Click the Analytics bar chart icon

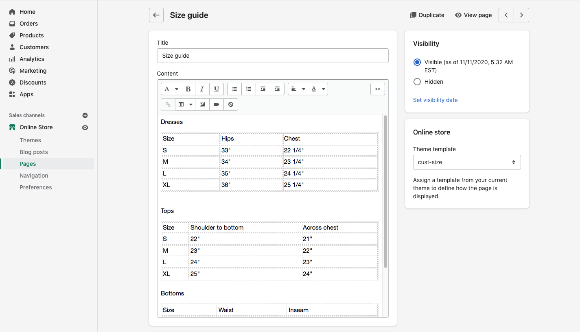pos(12,59)
